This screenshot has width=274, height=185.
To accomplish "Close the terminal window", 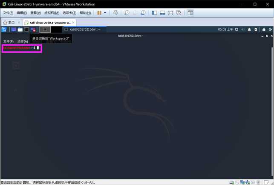I will 271,36.
